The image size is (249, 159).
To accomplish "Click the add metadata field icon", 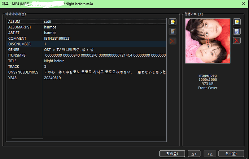I will click(172, 22).
